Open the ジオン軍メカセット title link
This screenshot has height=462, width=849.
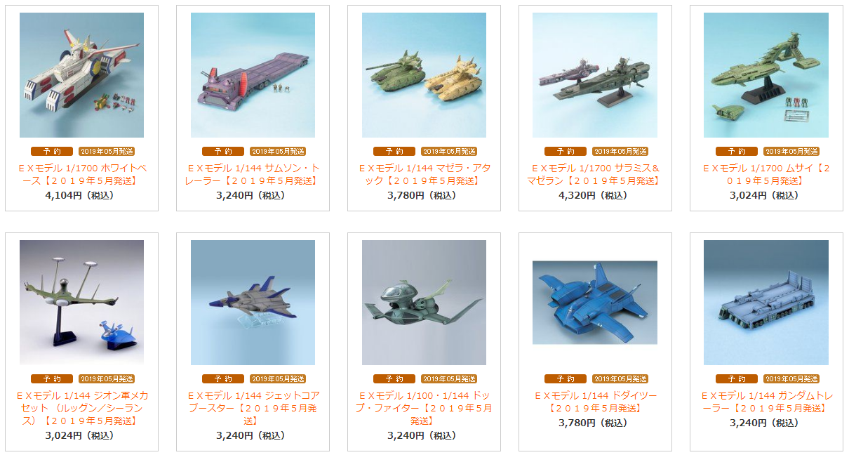pyautogui.click(x=81, y=408)
